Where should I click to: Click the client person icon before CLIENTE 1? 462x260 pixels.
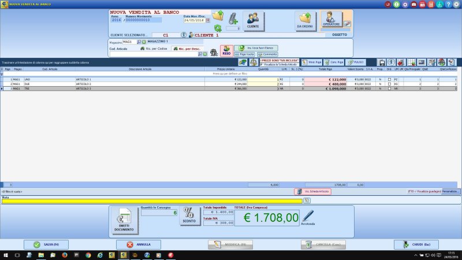tap(191, 35)
